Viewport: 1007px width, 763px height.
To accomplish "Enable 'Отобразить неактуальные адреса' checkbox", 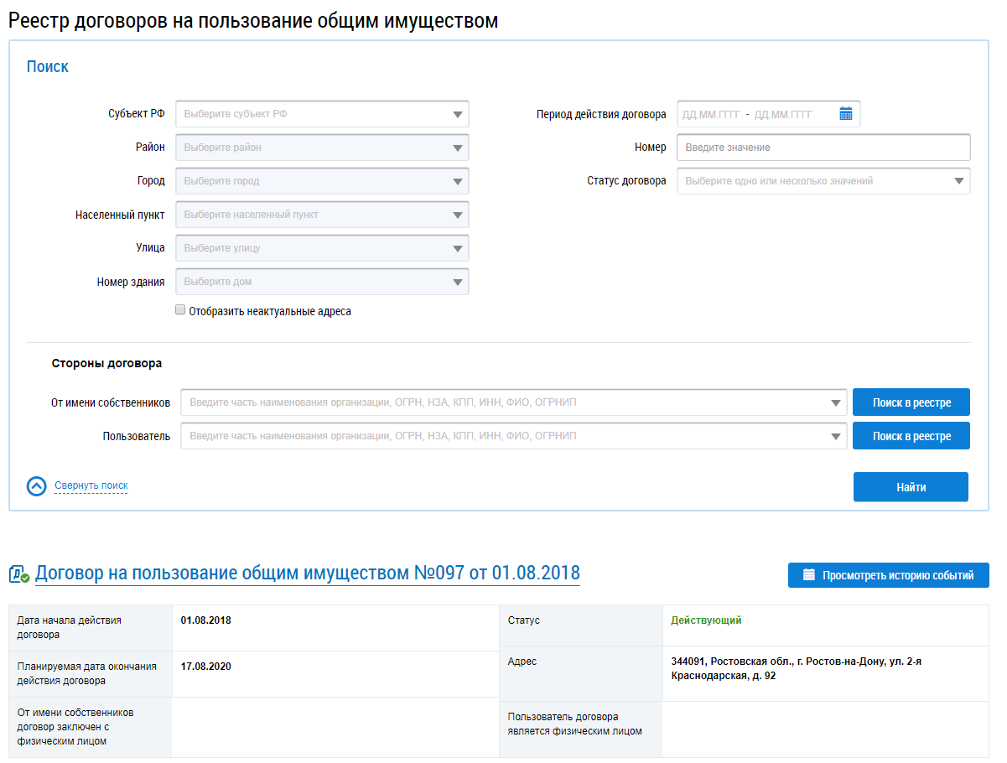I will (180, 310).
